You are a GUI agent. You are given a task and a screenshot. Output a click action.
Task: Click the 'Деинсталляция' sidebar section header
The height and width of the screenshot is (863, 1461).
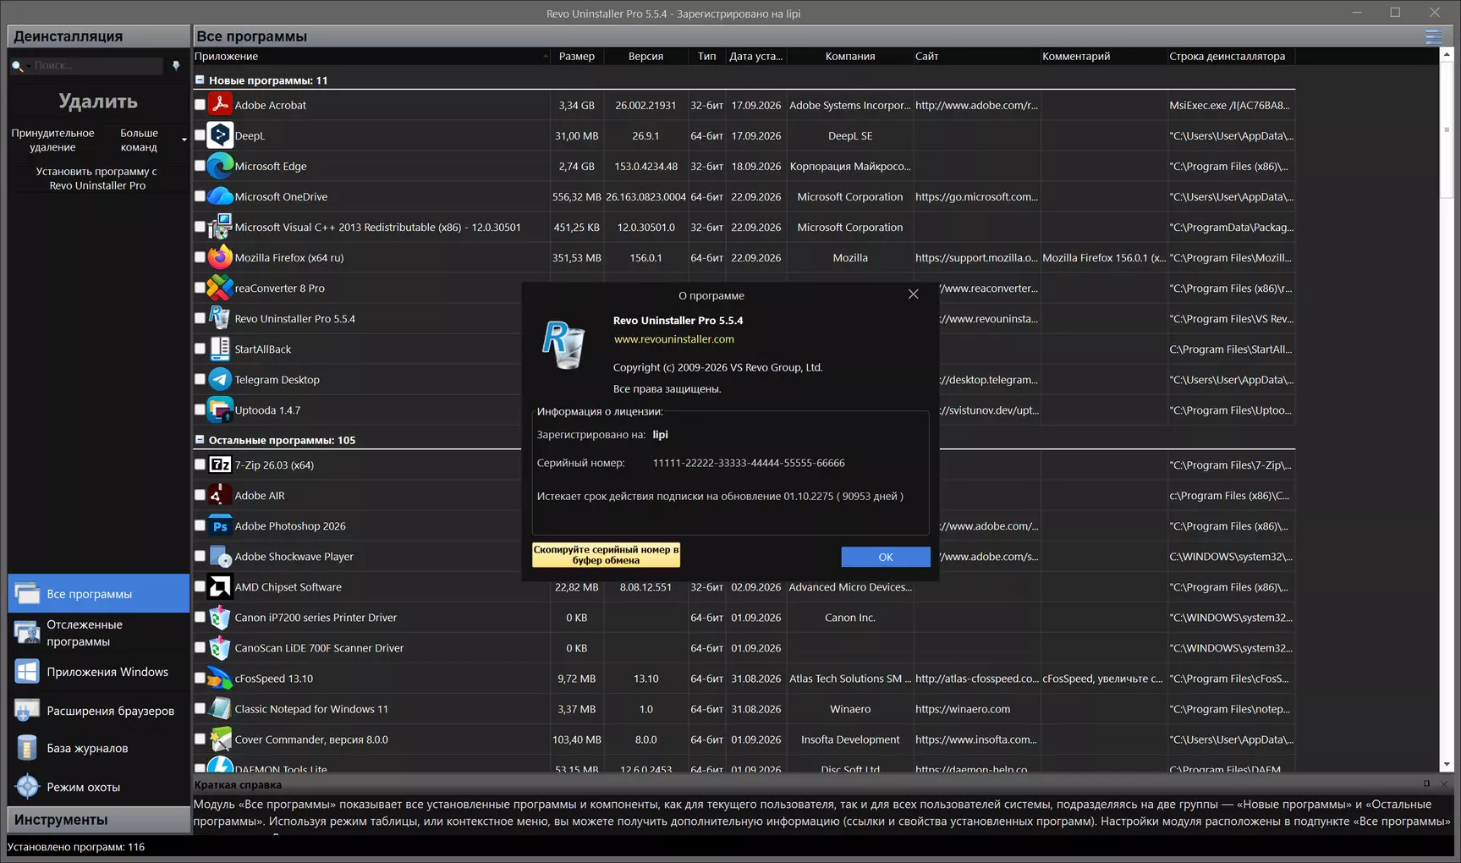point(98,36)
